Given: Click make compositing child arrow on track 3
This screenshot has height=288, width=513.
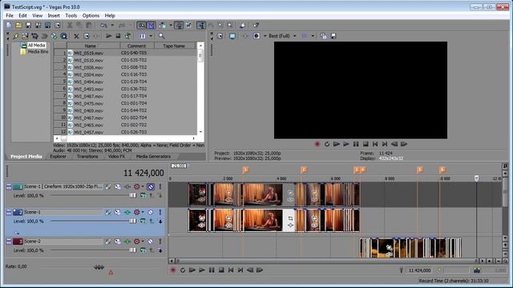Looking at the screenshot, I should [x=160, y=250].
